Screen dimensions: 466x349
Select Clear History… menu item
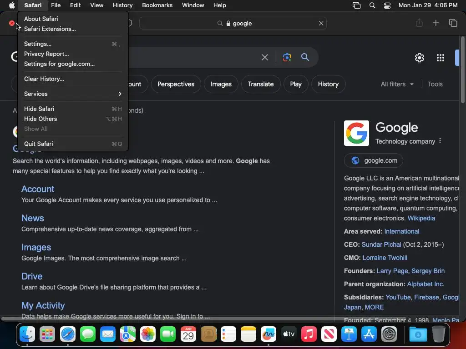[x=73, y=79]
